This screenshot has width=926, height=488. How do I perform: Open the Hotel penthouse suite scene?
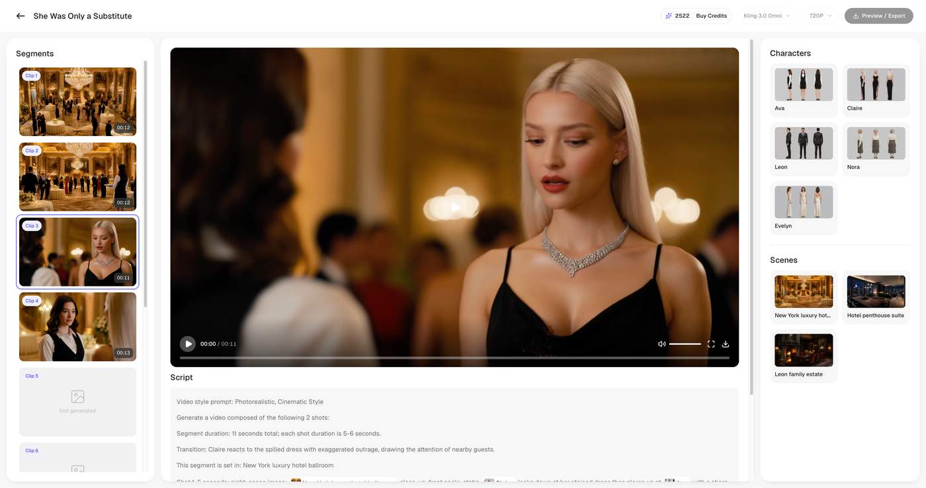click(x=876, y=296)
